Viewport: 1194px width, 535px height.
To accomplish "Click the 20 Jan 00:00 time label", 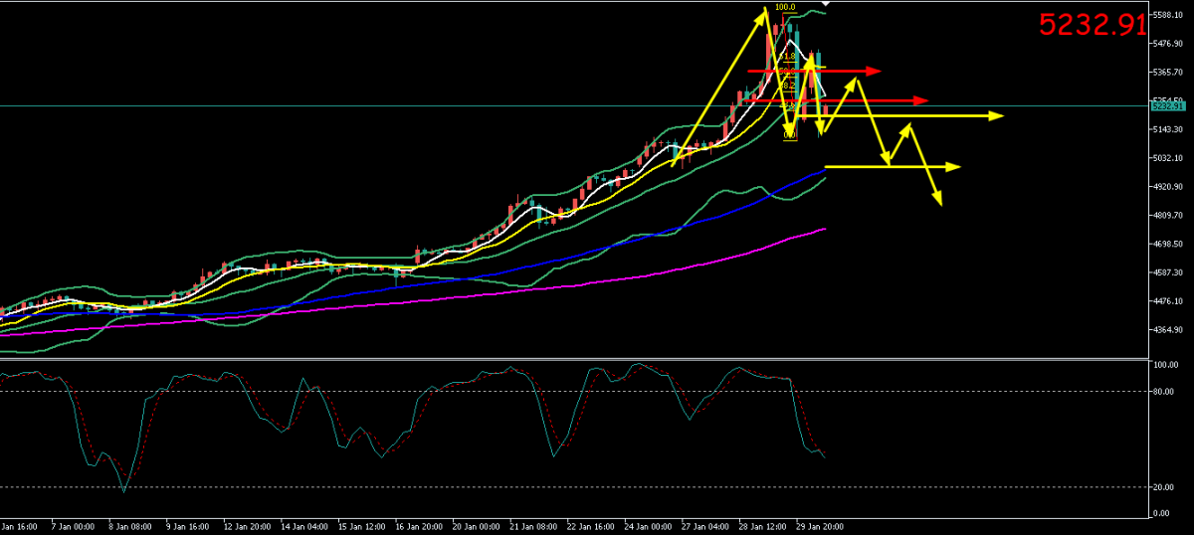I will coord(476,525).
